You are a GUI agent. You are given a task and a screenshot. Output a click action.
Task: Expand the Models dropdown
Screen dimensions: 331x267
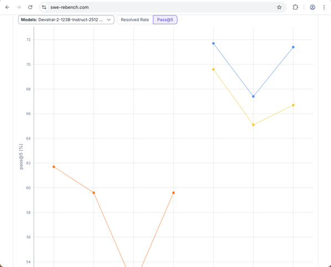click(66, 20)
